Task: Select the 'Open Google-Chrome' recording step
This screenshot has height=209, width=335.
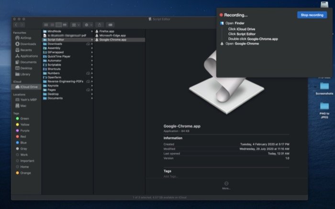Action: pos(240,44)
